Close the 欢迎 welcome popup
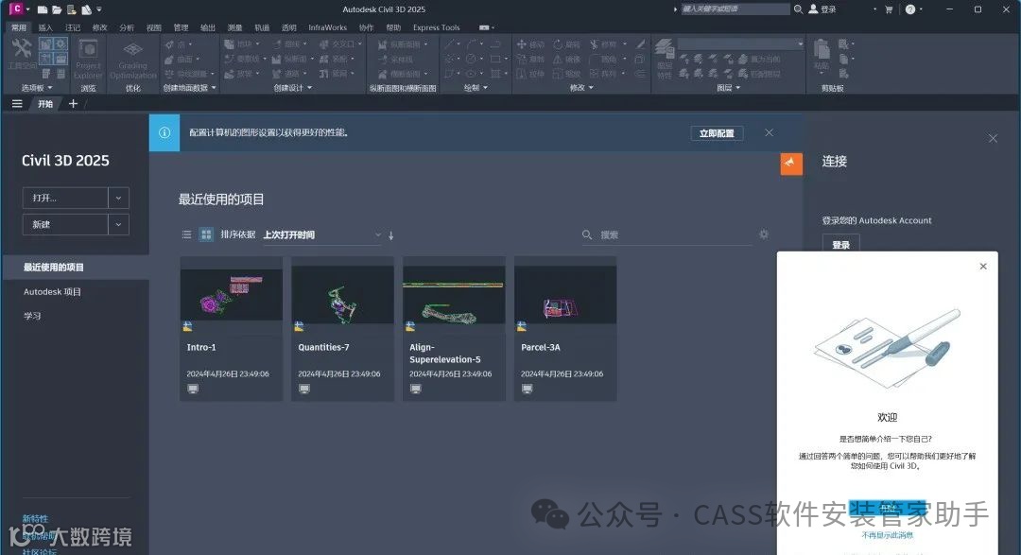 (x=983, y=266)
